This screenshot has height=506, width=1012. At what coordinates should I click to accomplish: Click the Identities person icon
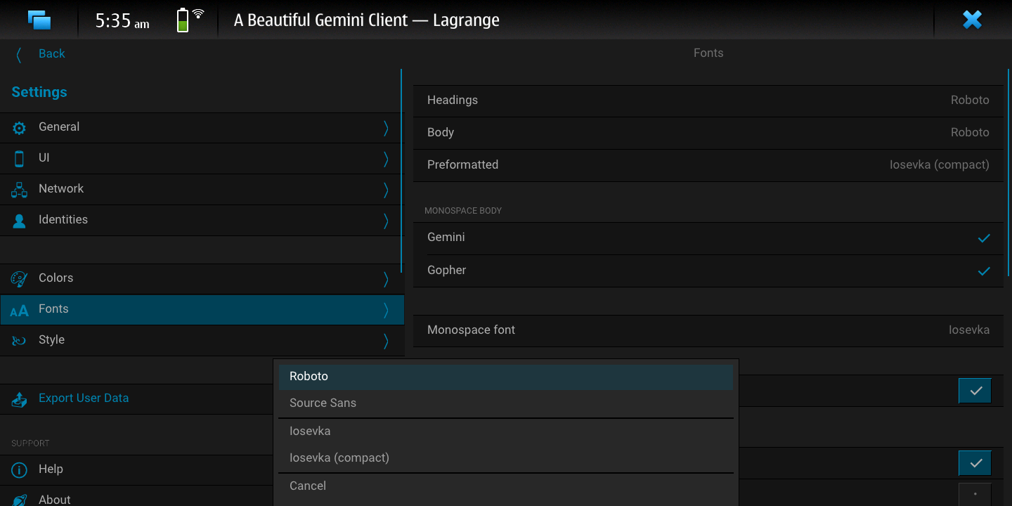coord(20,221)
